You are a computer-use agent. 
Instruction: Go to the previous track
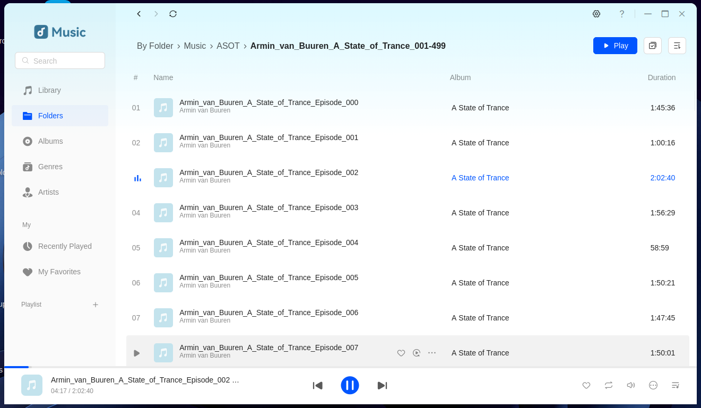click(x=318, y=385)
